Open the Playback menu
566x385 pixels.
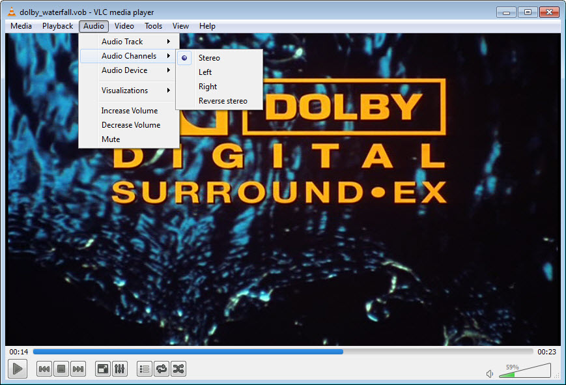pyautogui.click(x=57, y=26)
